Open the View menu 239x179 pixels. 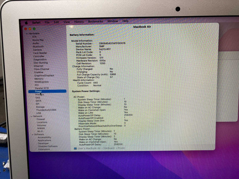coord(67,22)
